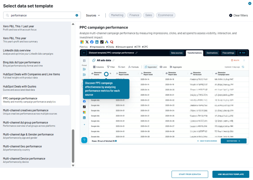Open the help bubble in the dataset preview
This screenshot has width=253, height=180.
pyautogui.click(x=84, y=140)
